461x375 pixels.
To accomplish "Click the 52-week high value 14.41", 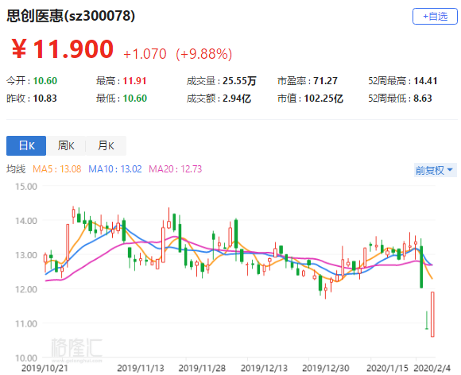I will point(425,80).
